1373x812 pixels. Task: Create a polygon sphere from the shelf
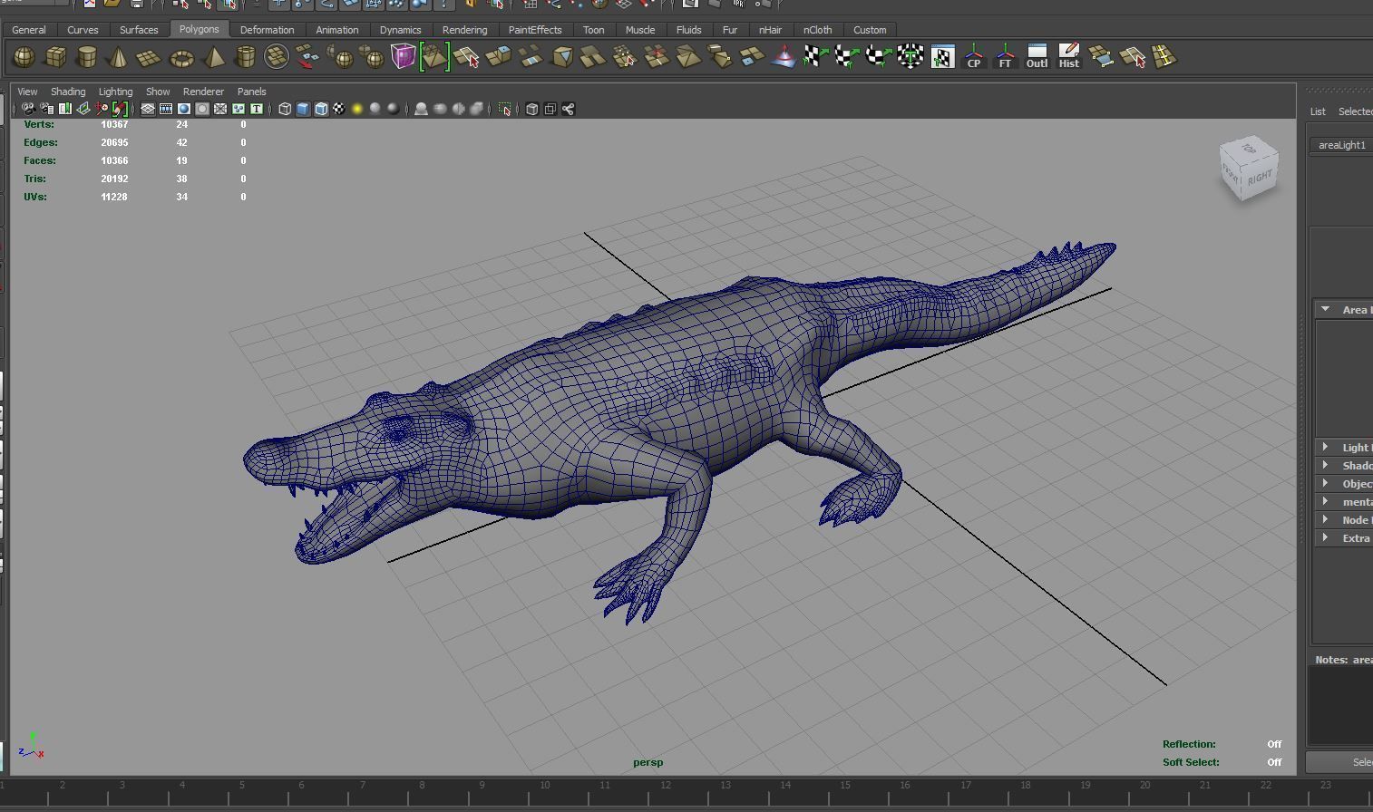tap(24, 58)
